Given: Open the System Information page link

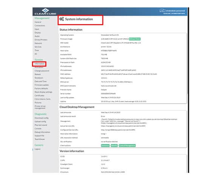Looking at the screenshot, I should tap(39, 64).
